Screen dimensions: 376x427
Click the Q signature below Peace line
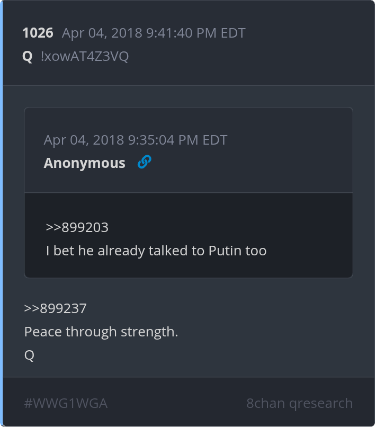click(x=29, y=355)
